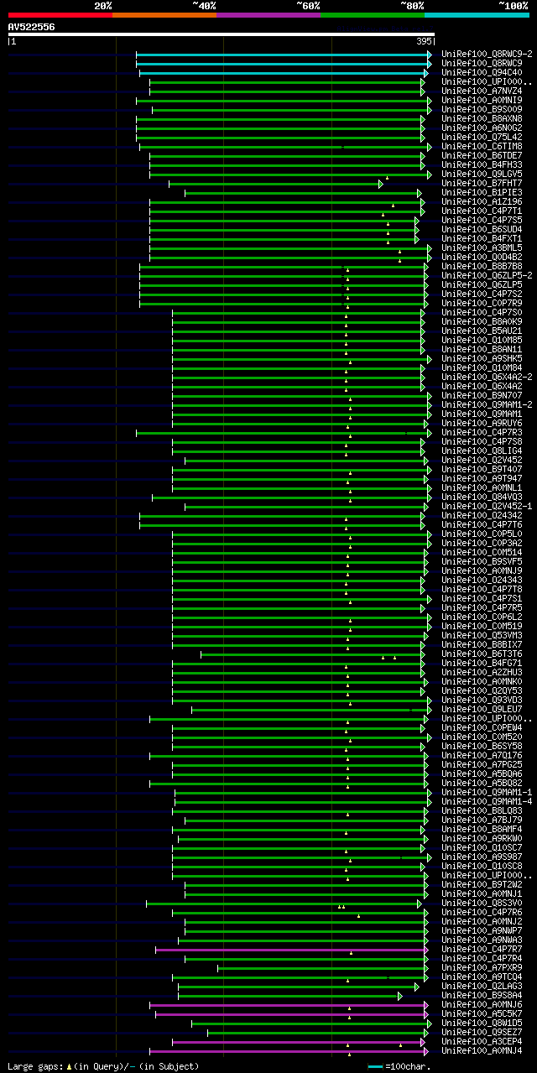Select the UniRef100_Q6ZLP5-2 label
The width and height of the screenshot is (537, 1073).
[487, 275]
